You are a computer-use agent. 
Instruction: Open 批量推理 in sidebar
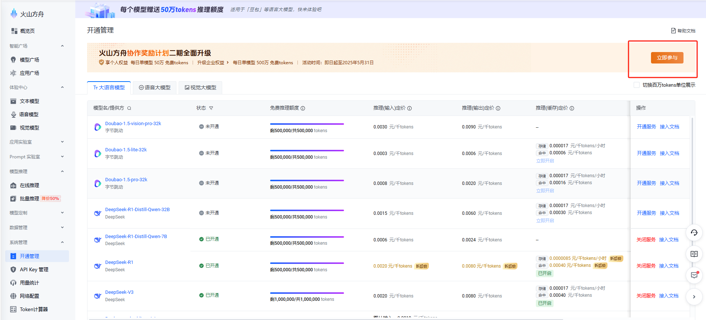[x=30, y=199]
